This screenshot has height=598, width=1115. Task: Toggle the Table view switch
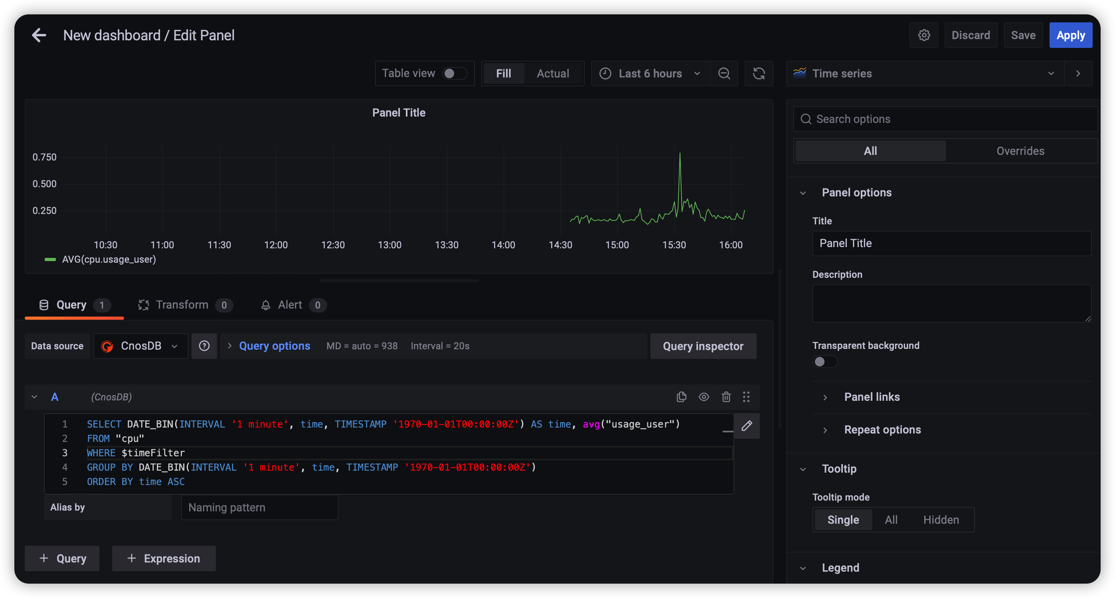coord(455,73)
